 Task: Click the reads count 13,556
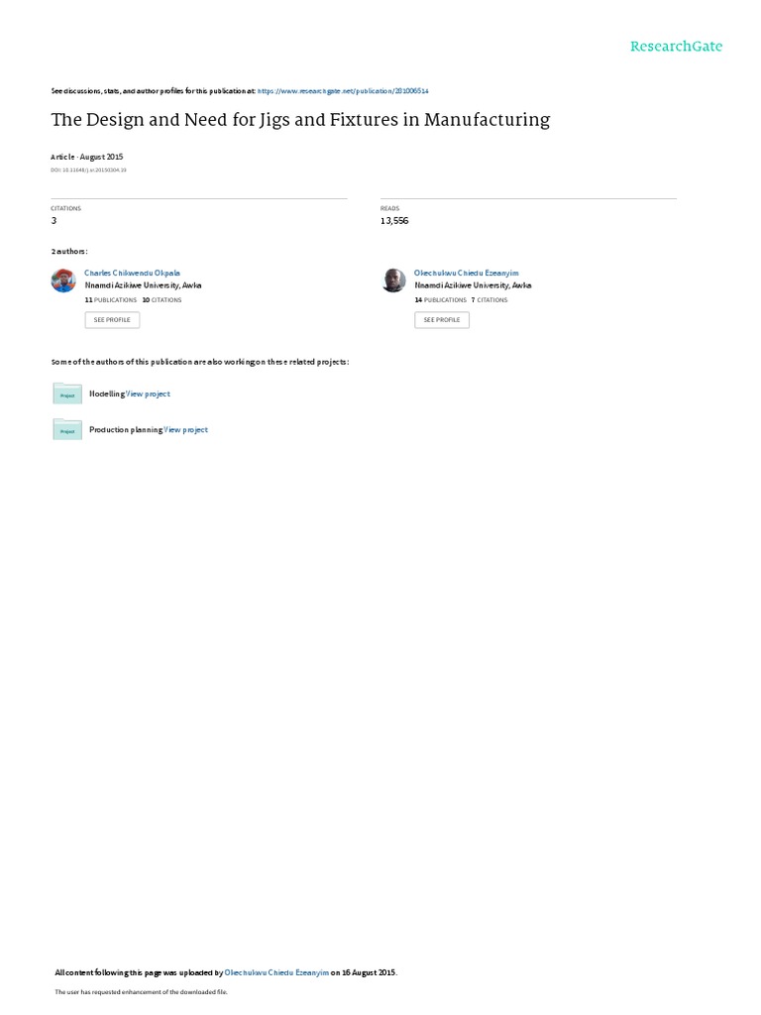coord(394,221)
